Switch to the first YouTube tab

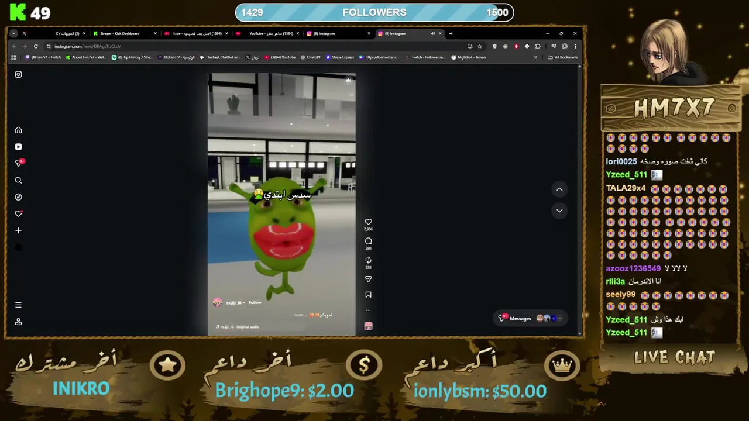click(196, 33)
